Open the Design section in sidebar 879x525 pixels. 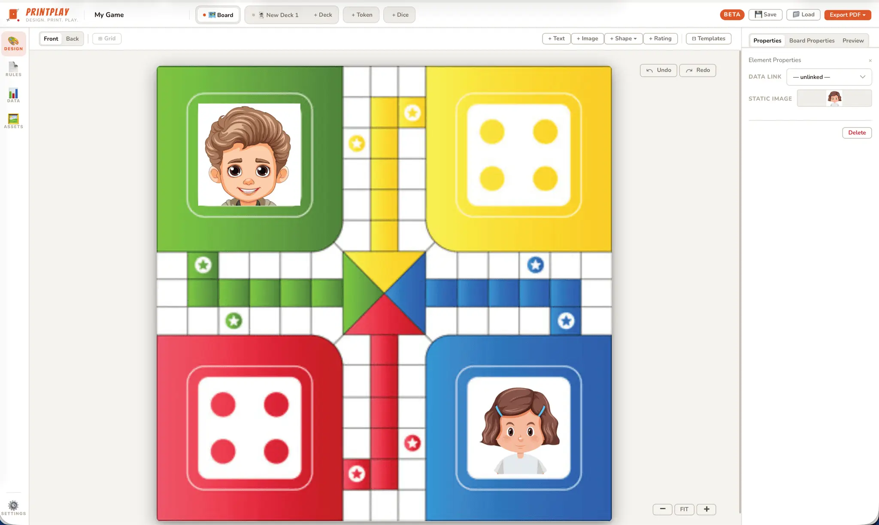tap(13, 43)
